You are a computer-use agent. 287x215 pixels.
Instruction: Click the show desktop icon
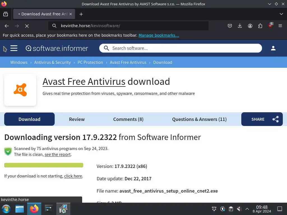click(280, 209)
